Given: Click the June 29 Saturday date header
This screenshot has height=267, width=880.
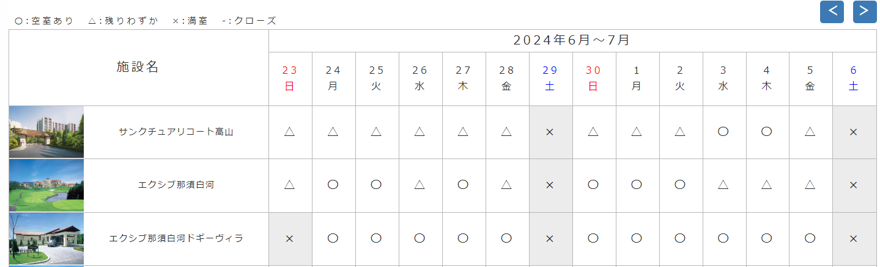Looking at the screenshot, I should click(x=550, y=79).
